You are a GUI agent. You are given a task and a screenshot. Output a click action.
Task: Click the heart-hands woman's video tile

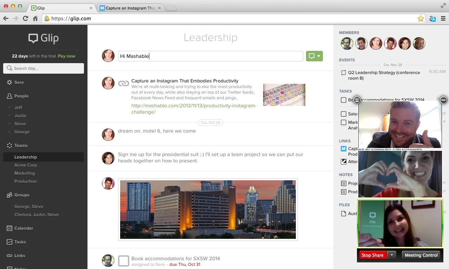click(x=400, y=174)
